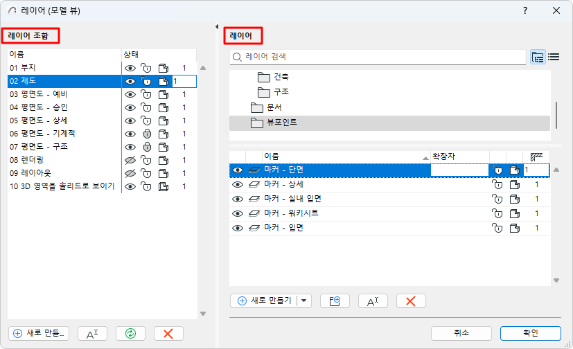This screenshot has height=349, width=573.
Task: Toggle lock icon for 08 렌더링
Action: (146, 160)
